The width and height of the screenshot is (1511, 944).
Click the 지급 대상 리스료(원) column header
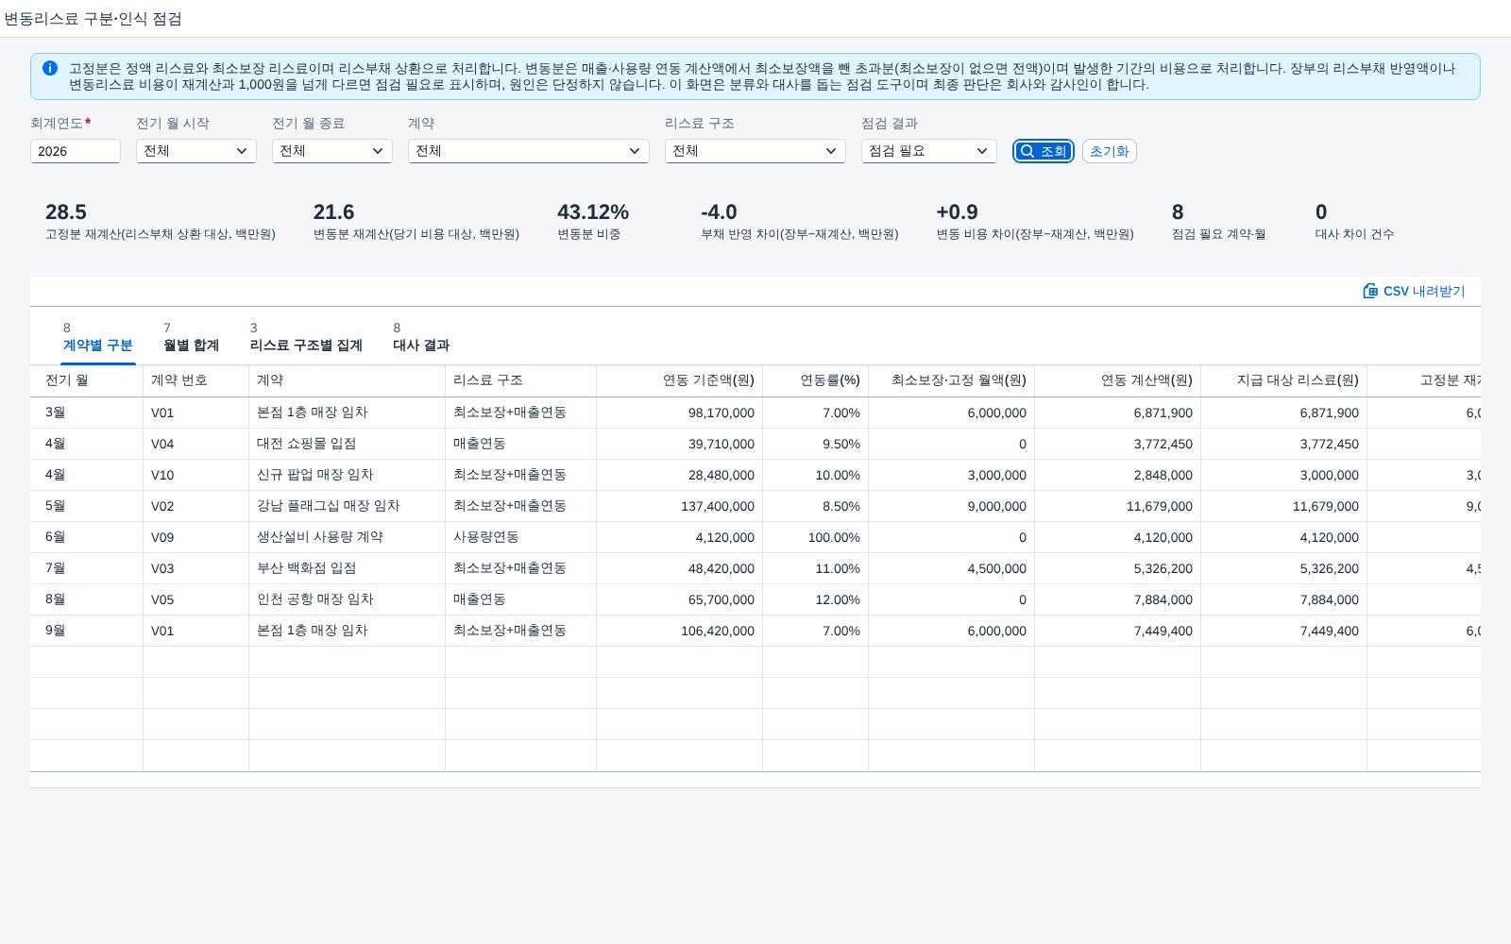coord(1284,380)
